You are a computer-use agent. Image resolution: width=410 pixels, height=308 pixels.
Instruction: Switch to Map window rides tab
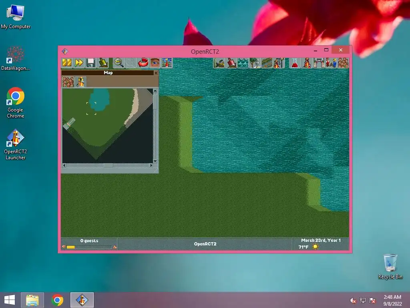[x=80, y=81]
